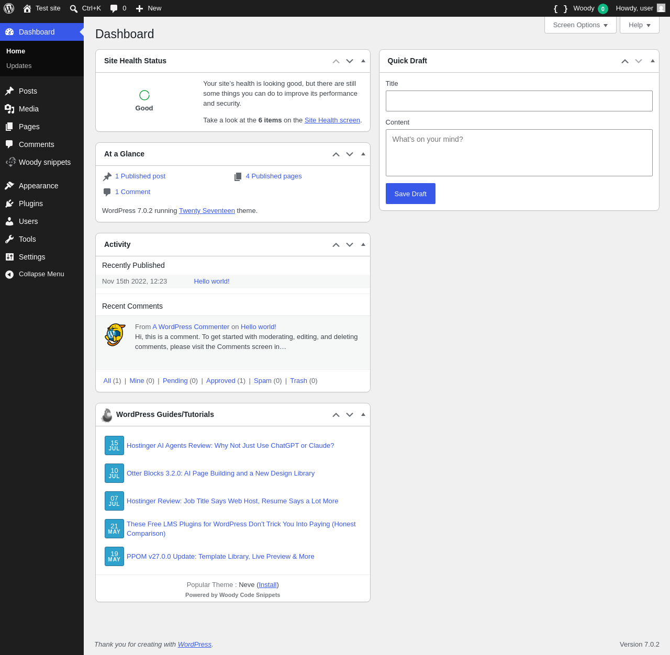Move the At a Glance widget up
This screenshot has height=655, width=670.
pyautogui.click(x=336, y=154)
